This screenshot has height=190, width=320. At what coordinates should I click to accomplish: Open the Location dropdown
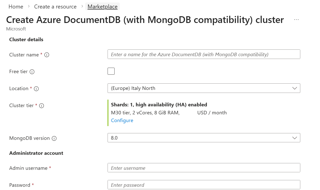tap(204, 88)
